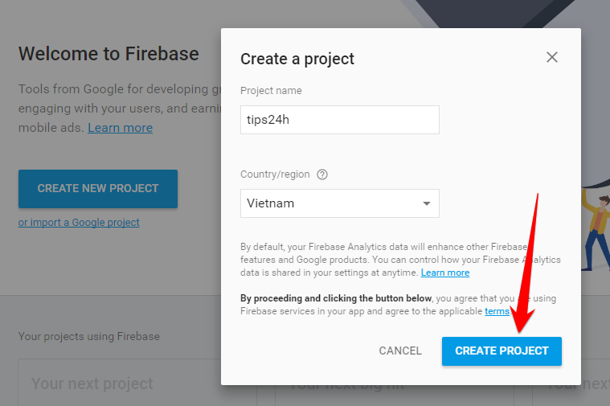Open Learn more link about Firebase Analytics data

point(445,273)
